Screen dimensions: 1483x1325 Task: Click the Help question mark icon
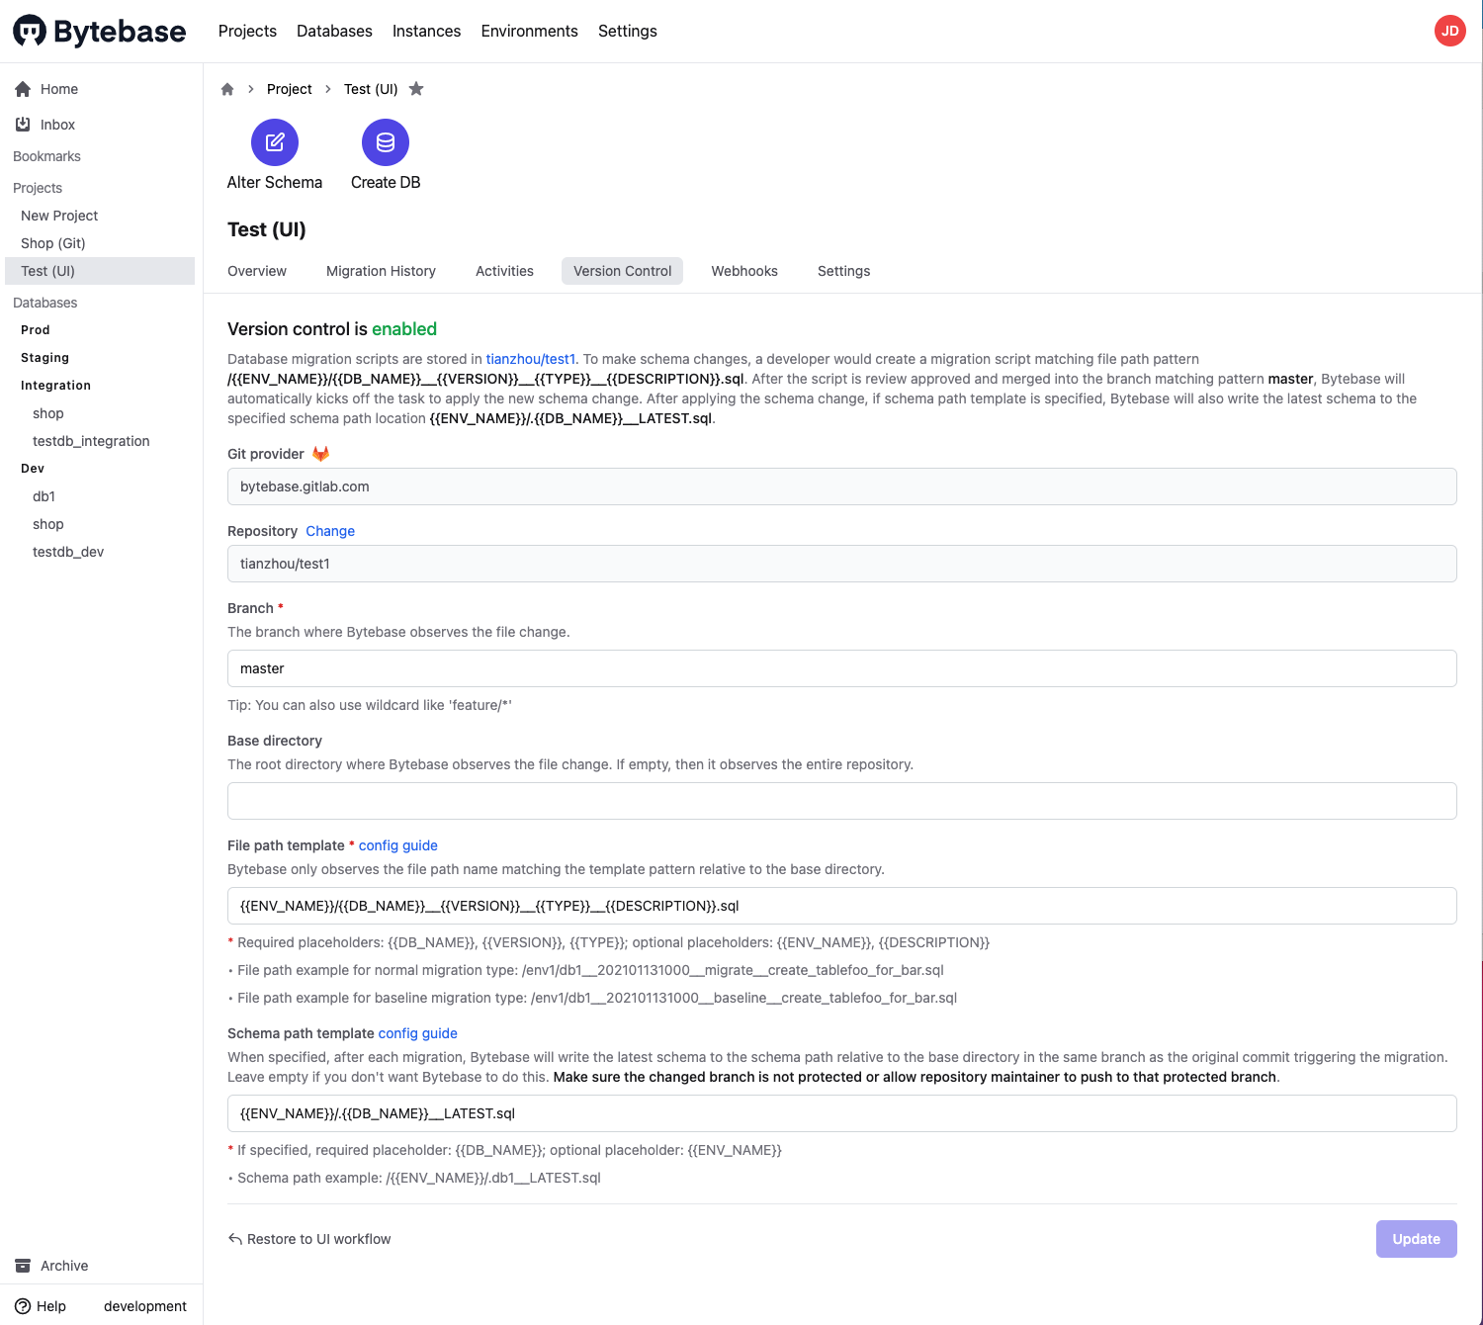click(x=23, y=1306)
